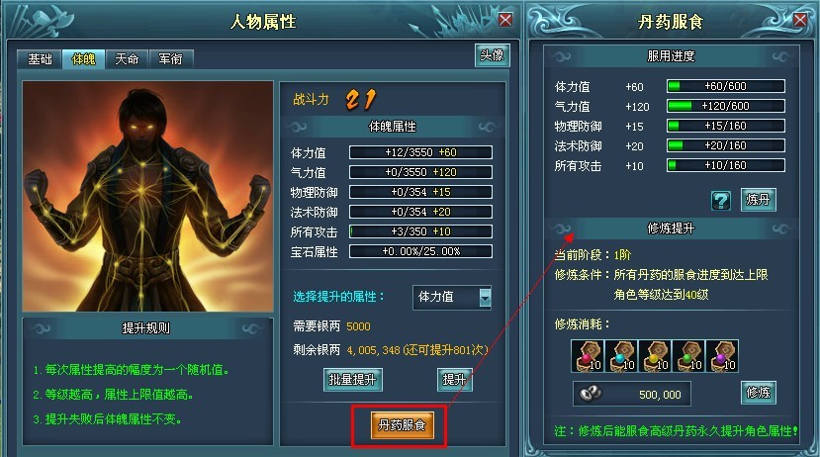
Task: Click the yellow pill material icon
Action: (655, 356)
